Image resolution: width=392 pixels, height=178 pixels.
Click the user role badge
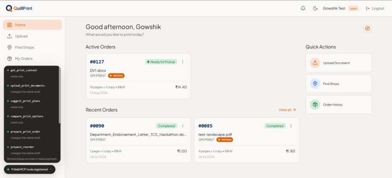click(x=353, y=8)
